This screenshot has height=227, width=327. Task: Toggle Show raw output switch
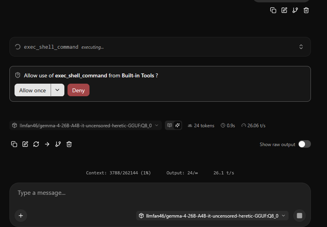[x=305, y=144]
